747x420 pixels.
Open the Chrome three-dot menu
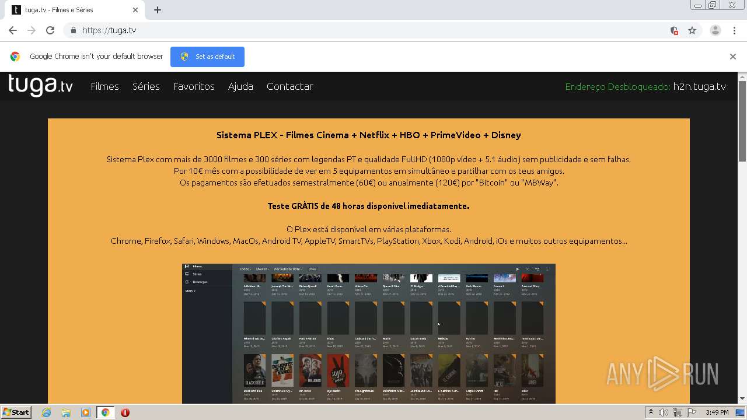pos(734,30)
